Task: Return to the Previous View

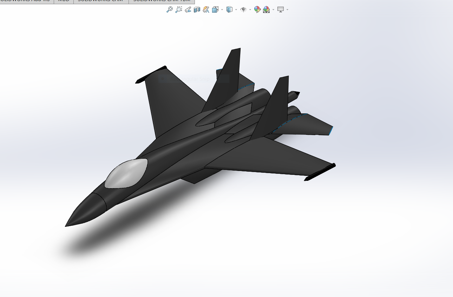Action: pos(188,10)
